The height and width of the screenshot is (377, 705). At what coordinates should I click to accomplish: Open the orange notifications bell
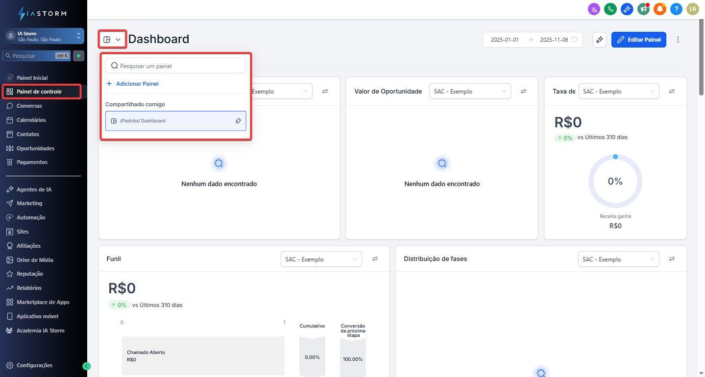coord(660,9)
